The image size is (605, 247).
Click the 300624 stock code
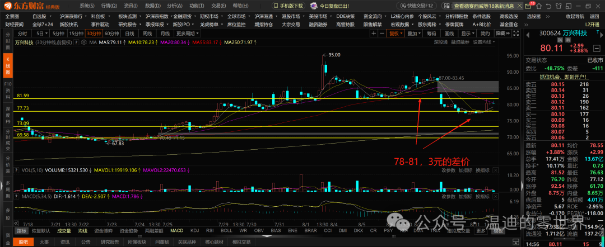pyautogui.click(x=550, y=33)
